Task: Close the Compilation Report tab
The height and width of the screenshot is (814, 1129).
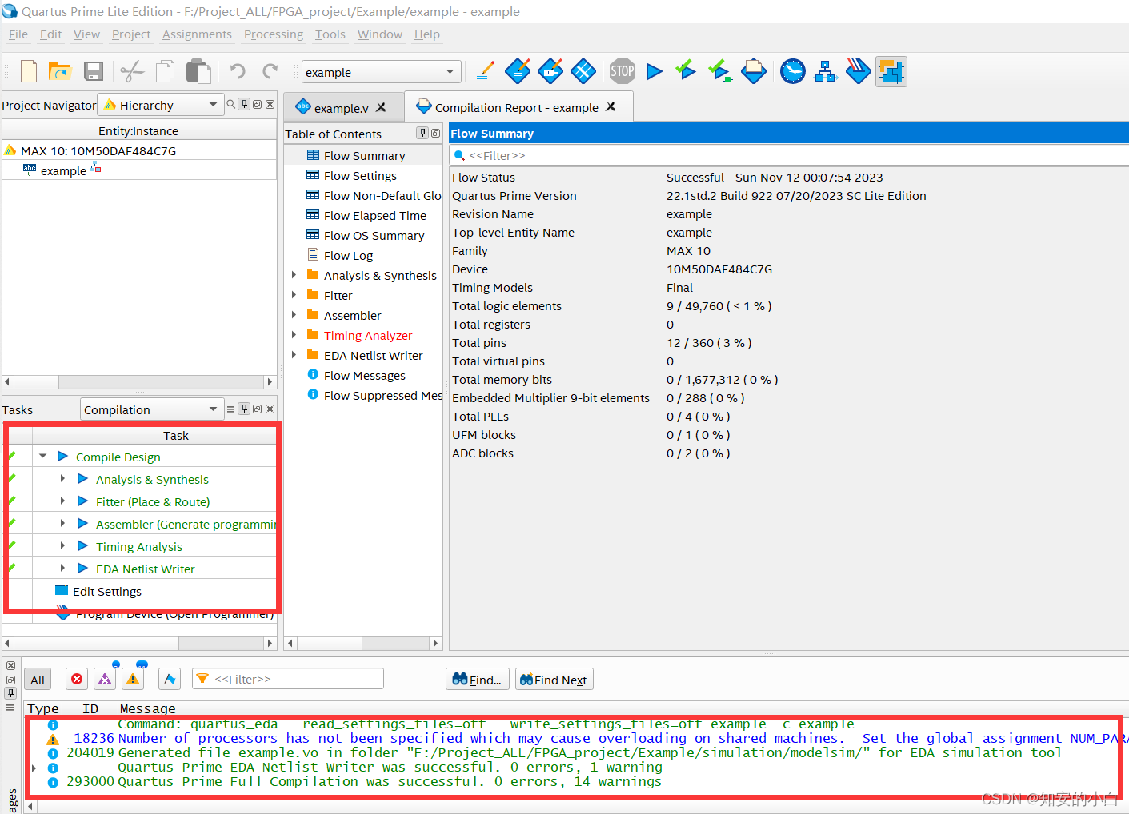Action: (x=611, y=106)
